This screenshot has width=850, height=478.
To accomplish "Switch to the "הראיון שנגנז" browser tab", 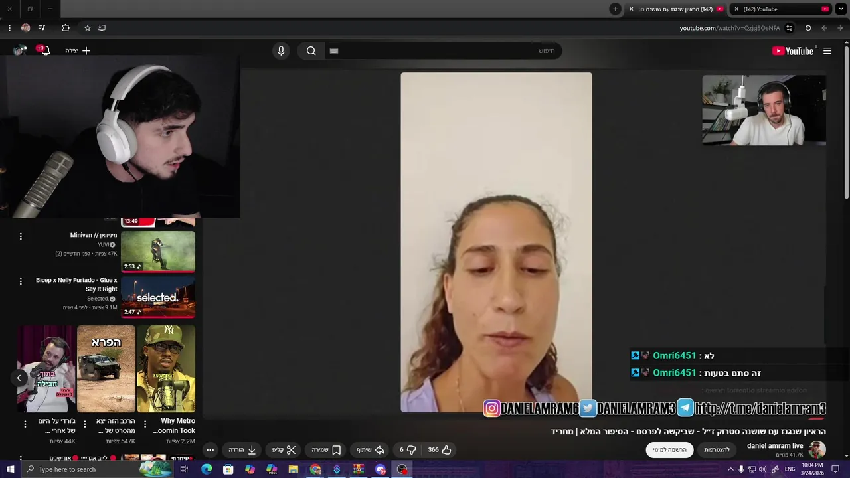I will click(677, 9).
